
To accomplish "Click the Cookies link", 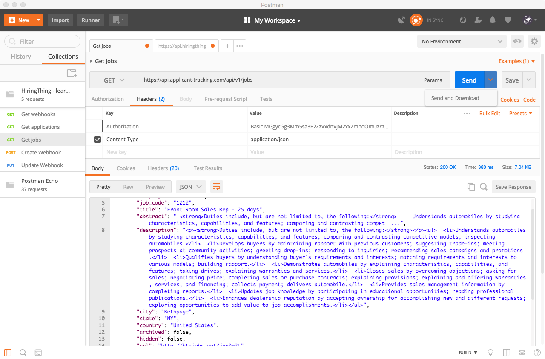I will [510, 100].
